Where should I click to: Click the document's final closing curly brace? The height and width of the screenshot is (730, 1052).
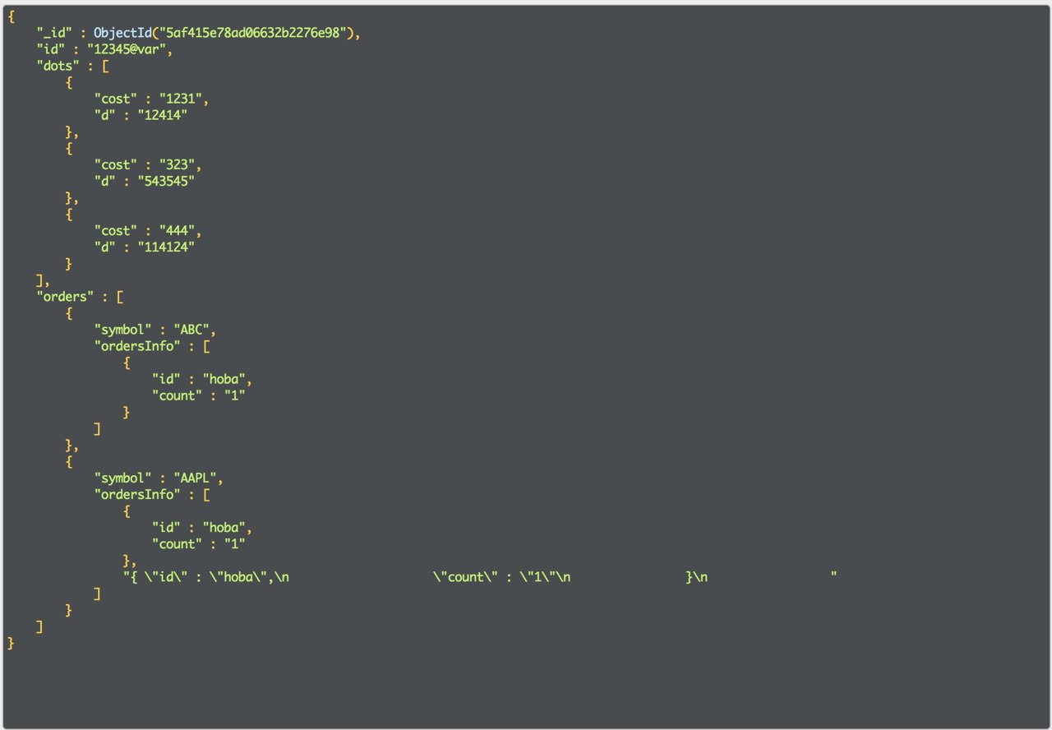tap(11, 643)
